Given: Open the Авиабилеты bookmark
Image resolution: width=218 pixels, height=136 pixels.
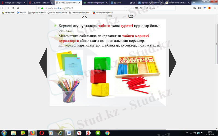Looking at the screenshot, I should [8, 13].
